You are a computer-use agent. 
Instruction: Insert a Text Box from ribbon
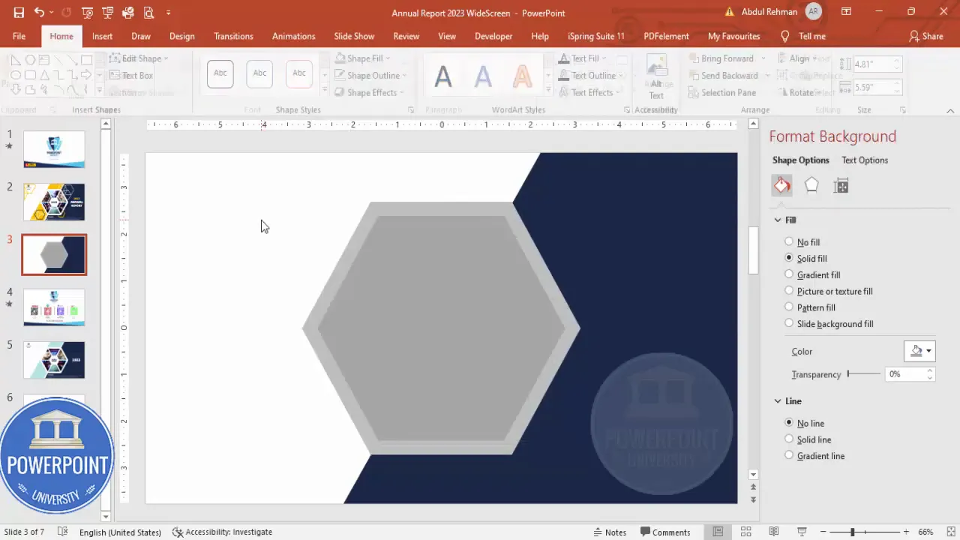131,76
